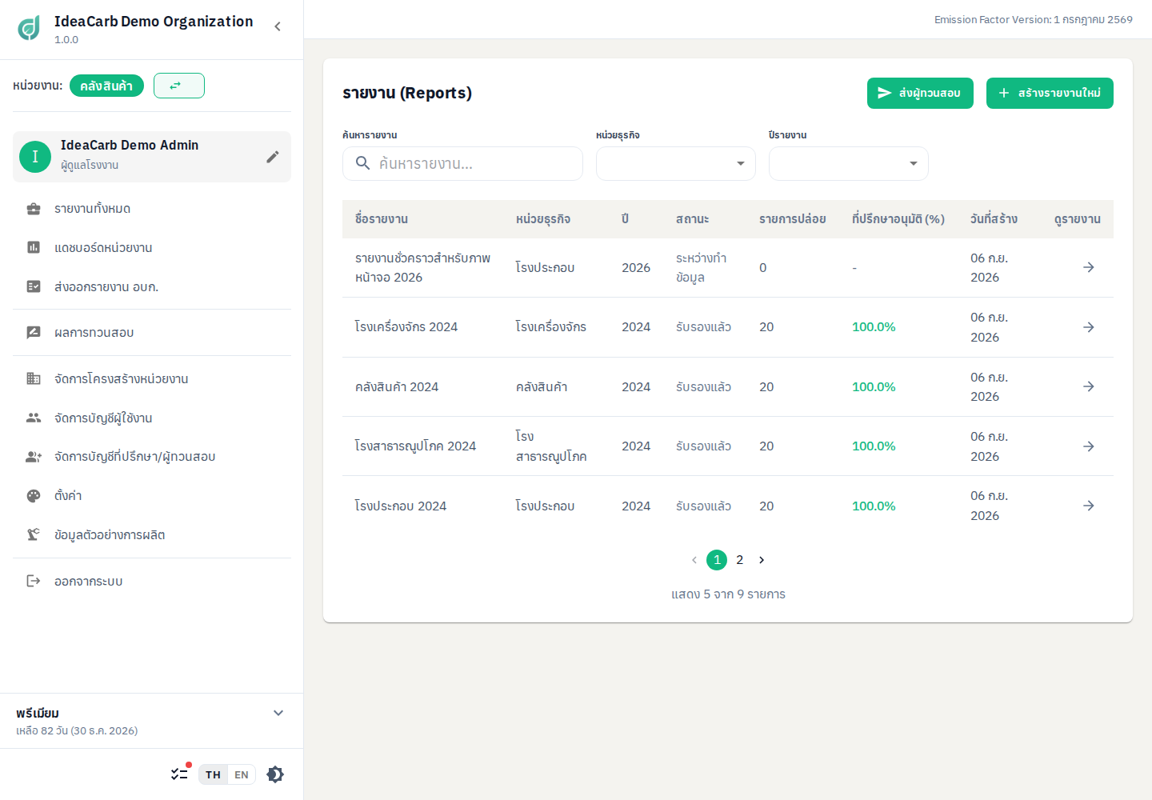Click the ชื่อรายงาน column header
The image size is (1152, 800).
point(382,219)
